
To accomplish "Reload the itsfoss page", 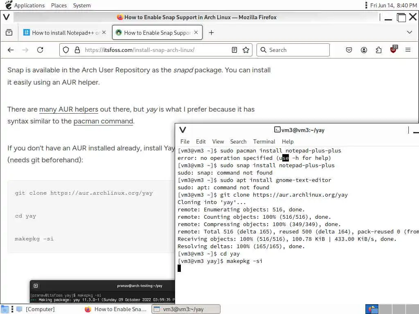I will tap(40, 50).
